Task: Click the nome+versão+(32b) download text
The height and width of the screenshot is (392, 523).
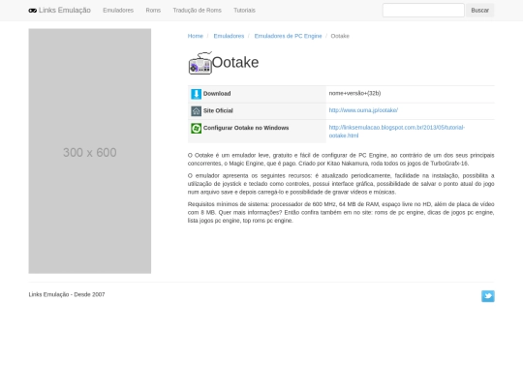Action: (x=354, y=93)
